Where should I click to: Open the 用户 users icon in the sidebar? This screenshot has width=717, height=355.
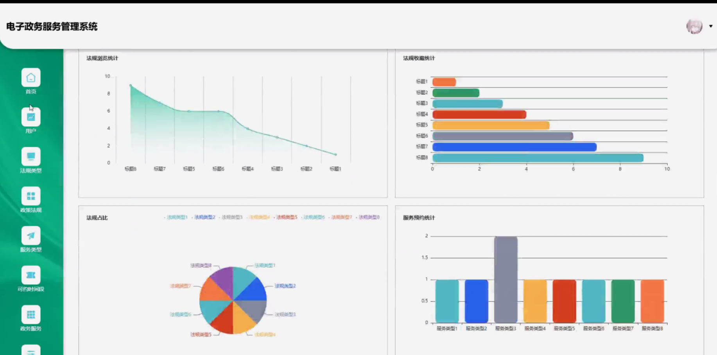tap(31, 117)
